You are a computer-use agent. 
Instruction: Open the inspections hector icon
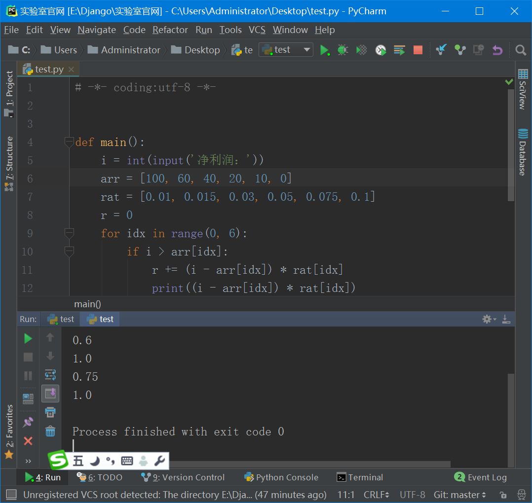522,495
